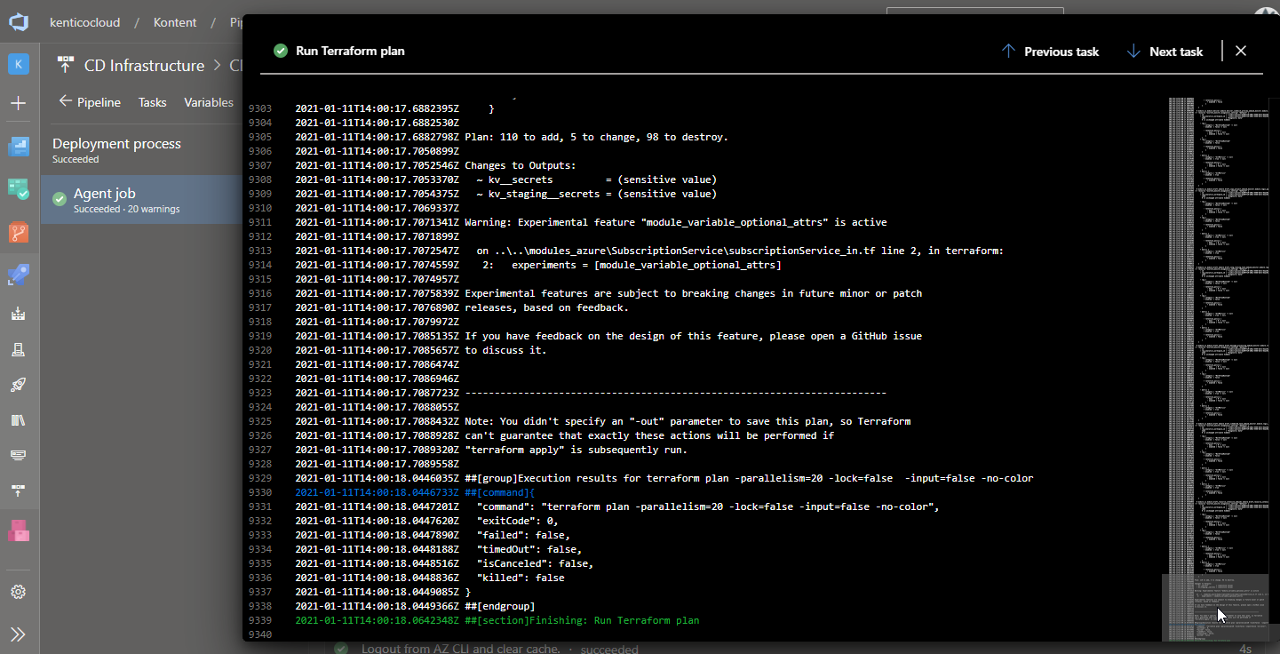Go to the Tasks tab

coord(152,102)
